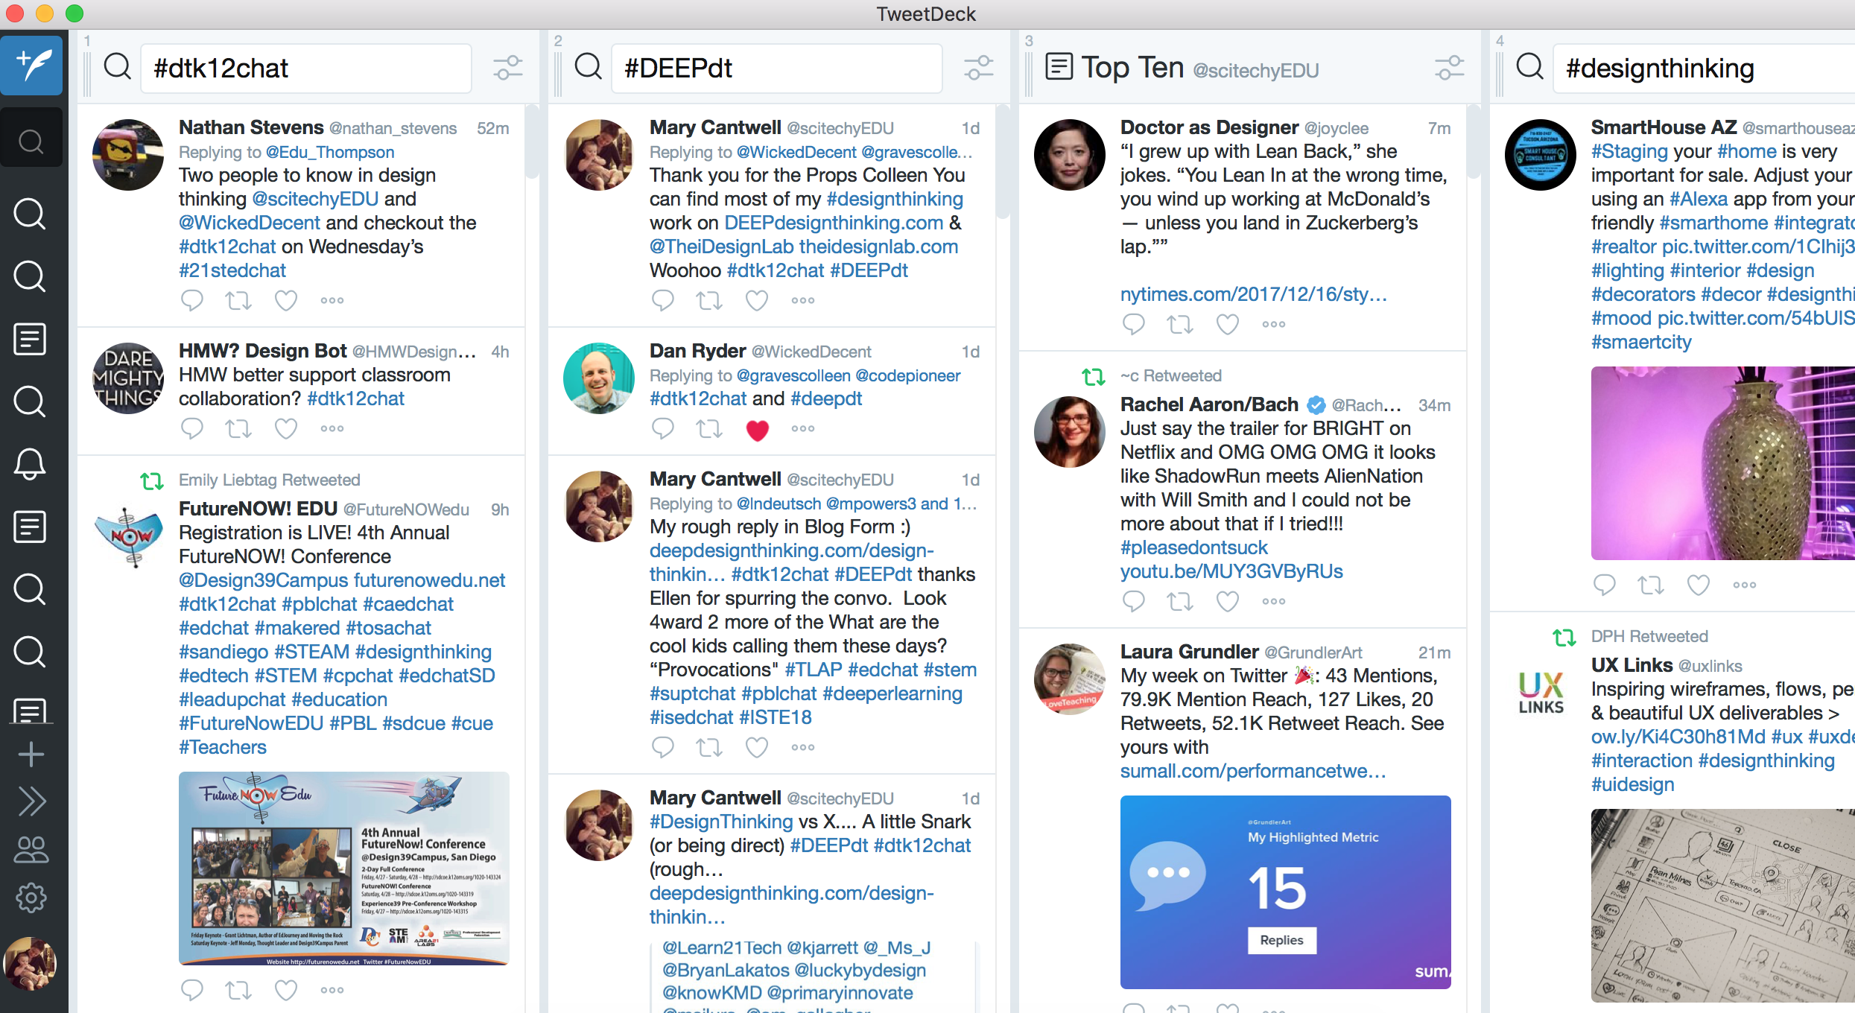Add a new column with the plus icon
Screen dimensions: 1855x1013
tap(31, 754)
